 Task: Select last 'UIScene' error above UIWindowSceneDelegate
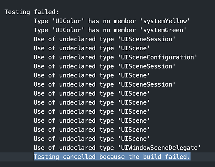click(x=92, y=139)
